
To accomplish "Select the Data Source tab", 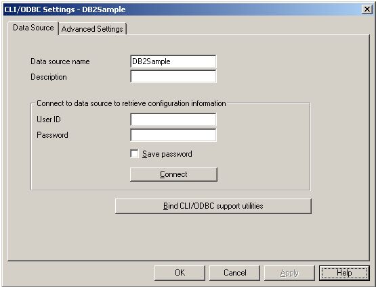I will [x=33, y=28].
